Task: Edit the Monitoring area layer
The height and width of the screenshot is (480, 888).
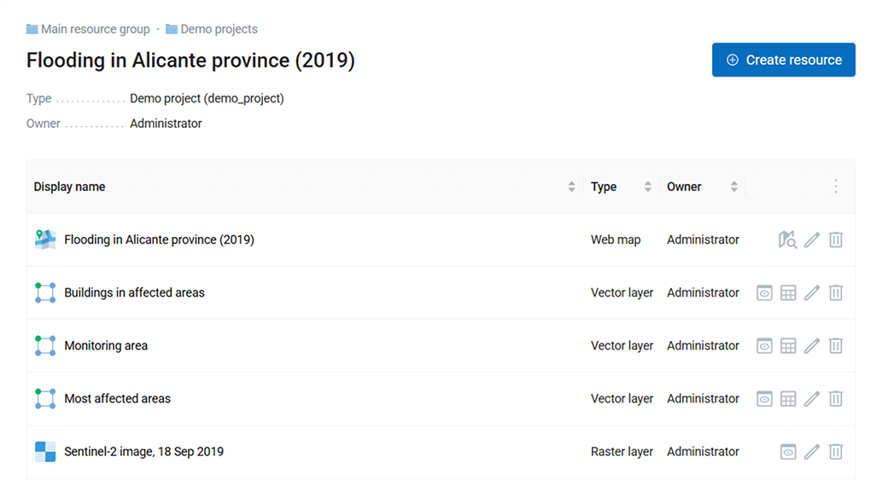Action: click(x=812, y=346)
